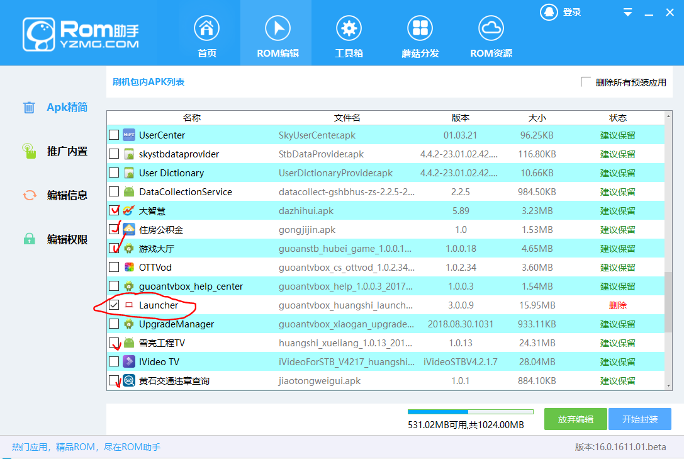Sort by the 名称 column header
This screenshot has width=684, height=459.
point(191,118)
